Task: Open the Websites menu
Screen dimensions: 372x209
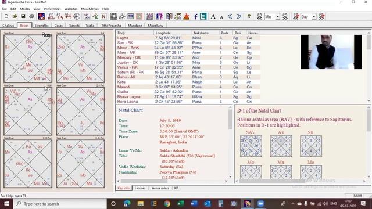Action: [x=71, y=9]
